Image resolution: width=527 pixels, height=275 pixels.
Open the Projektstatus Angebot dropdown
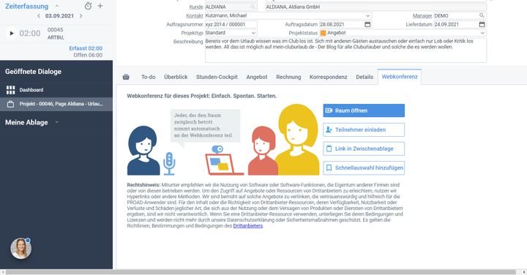point(482,33)
